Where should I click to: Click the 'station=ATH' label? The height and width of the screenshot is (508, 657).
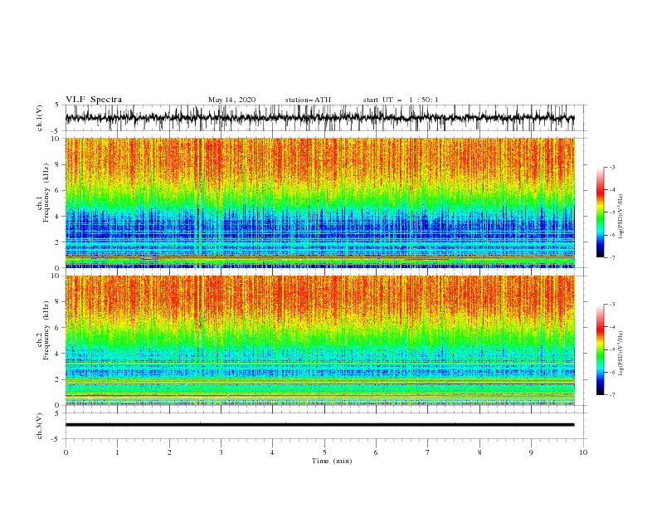[x=308, y=100]
